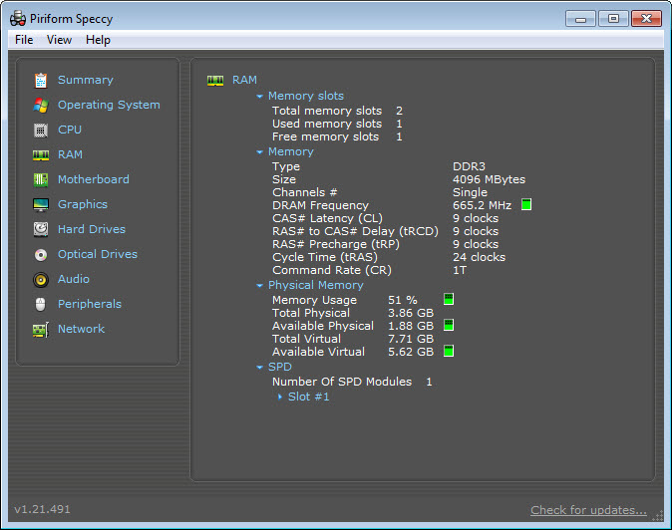The height and width of the screenshot is (530, 672).
Task: Click the 'DDR3' type value
Action: coord(469,166)
